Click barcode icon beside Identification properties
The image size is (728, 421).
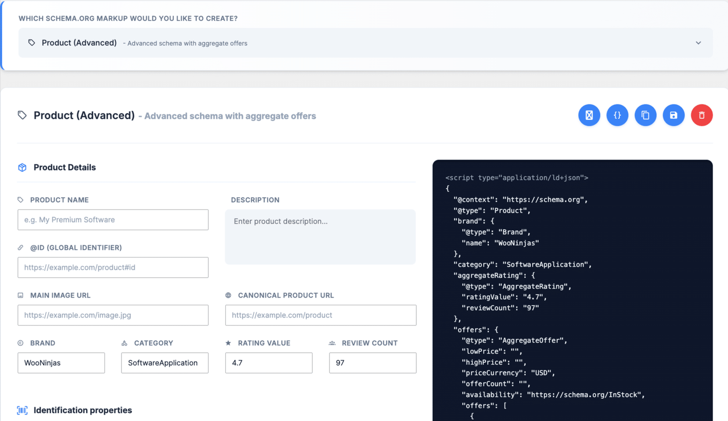pos(22,410)
